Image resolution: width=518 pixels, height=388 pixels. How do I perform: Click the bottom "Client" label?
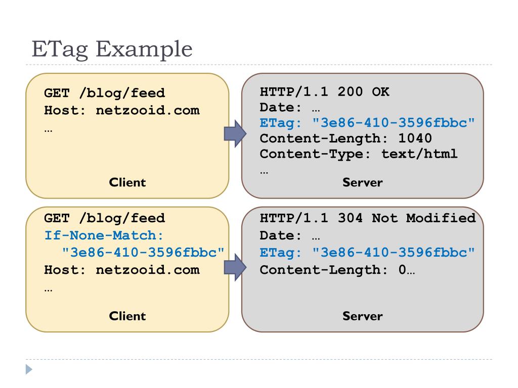click(127, 316)
